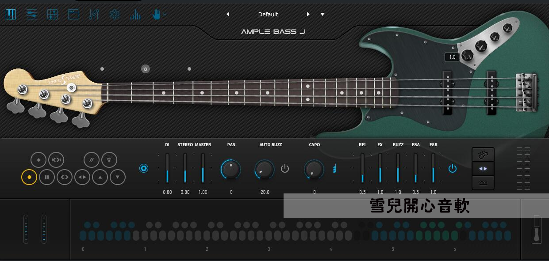The image size is (549, 261).
Task: Click the REL value 0.5
Action: (x=362, y=192)
